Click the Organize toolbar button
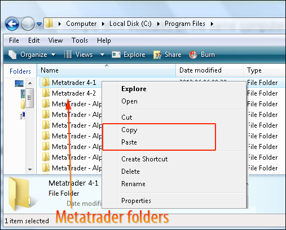Viewport: 286px width, 230px height. 32,55
